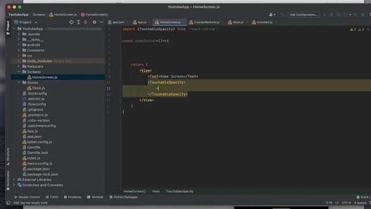This screenshot has height=209, width=371.
Task: Hide the Project panel with minus icon
Action: 101,22
